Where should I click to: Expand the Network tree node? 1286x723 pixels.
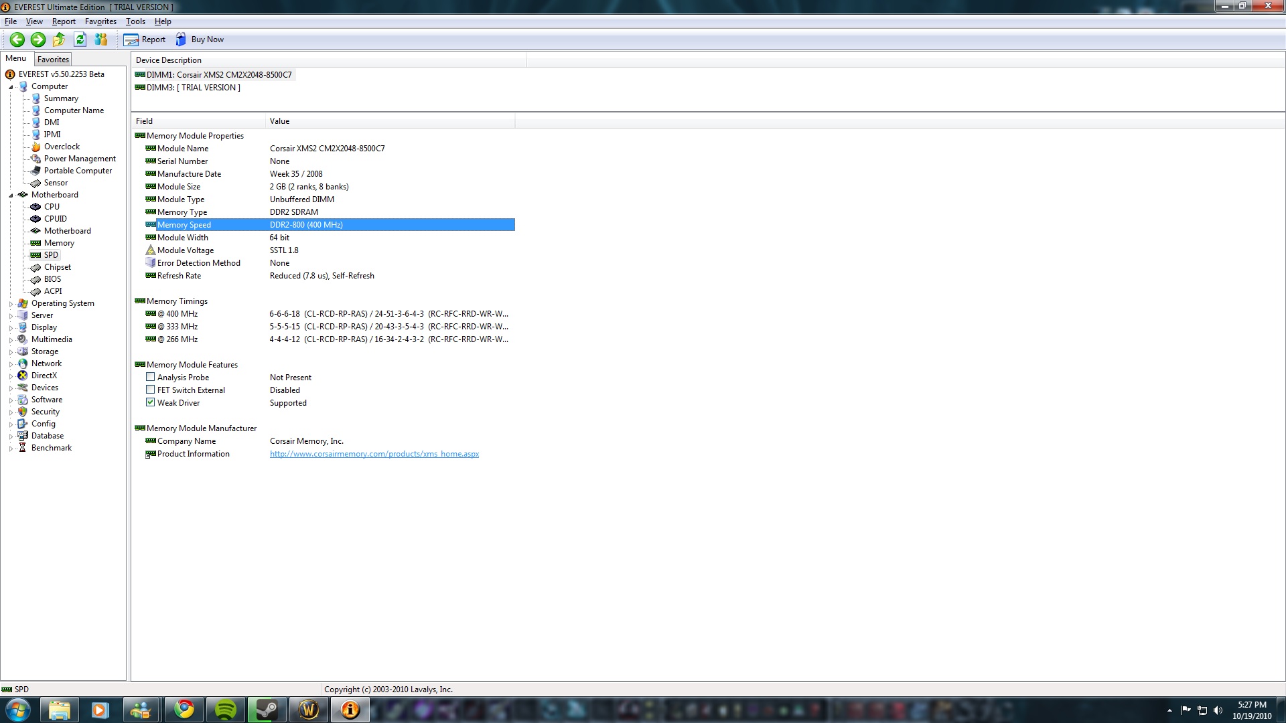point(11,364)
